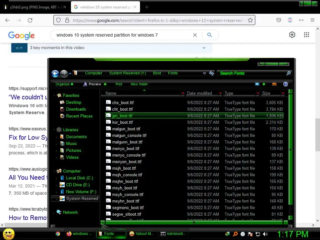Open Firefox hamburger application menu

[312, 20]
